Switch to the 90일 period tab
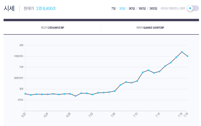 click(x=132, y=8)
